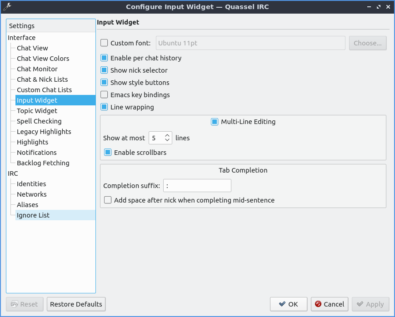This screenshot has width=395, height=317.
Task: Toggle the Multi-Line Editing group checkbox
Action: pos(215,122)
